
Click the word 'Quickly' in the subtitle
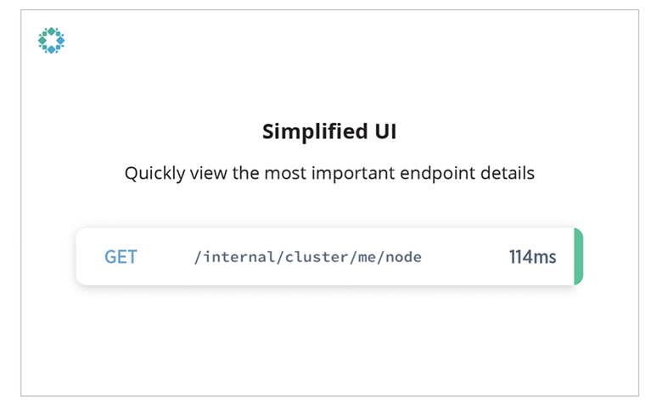tap(155, 173)
